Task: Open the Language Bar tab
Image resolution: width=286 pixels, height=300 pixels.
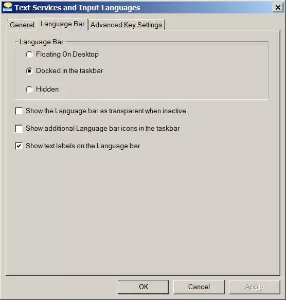Action: pyautogui.click(x=63, y=24)
